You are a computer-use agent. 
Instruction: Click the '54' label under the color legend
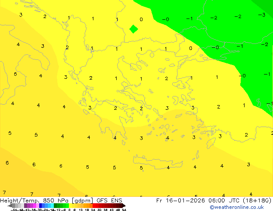124,210
